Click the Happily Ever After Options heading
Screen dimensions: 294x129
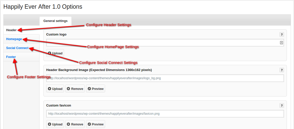tap(43, 7)
